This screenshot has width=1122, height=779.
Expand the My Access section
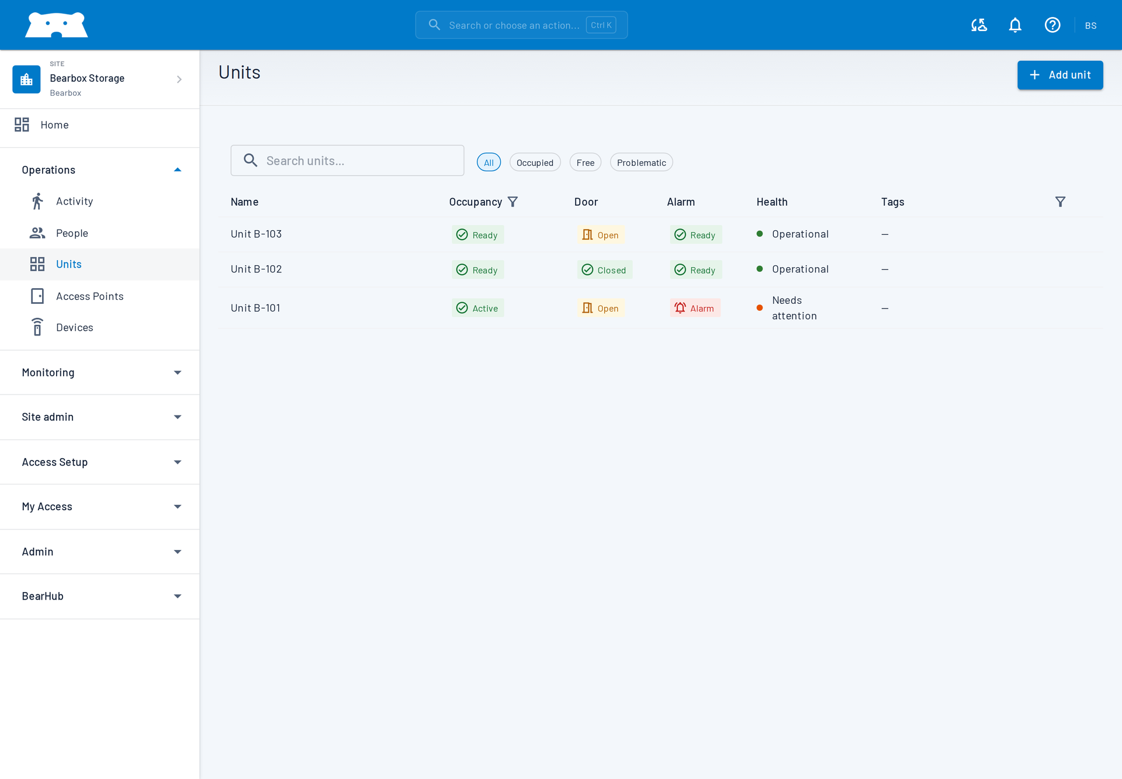click(99, 506)
